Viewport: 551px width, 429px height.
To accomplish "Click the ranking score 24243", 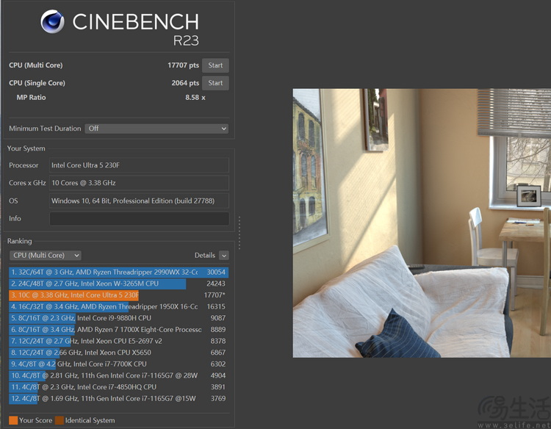I will tap(216, 284).
